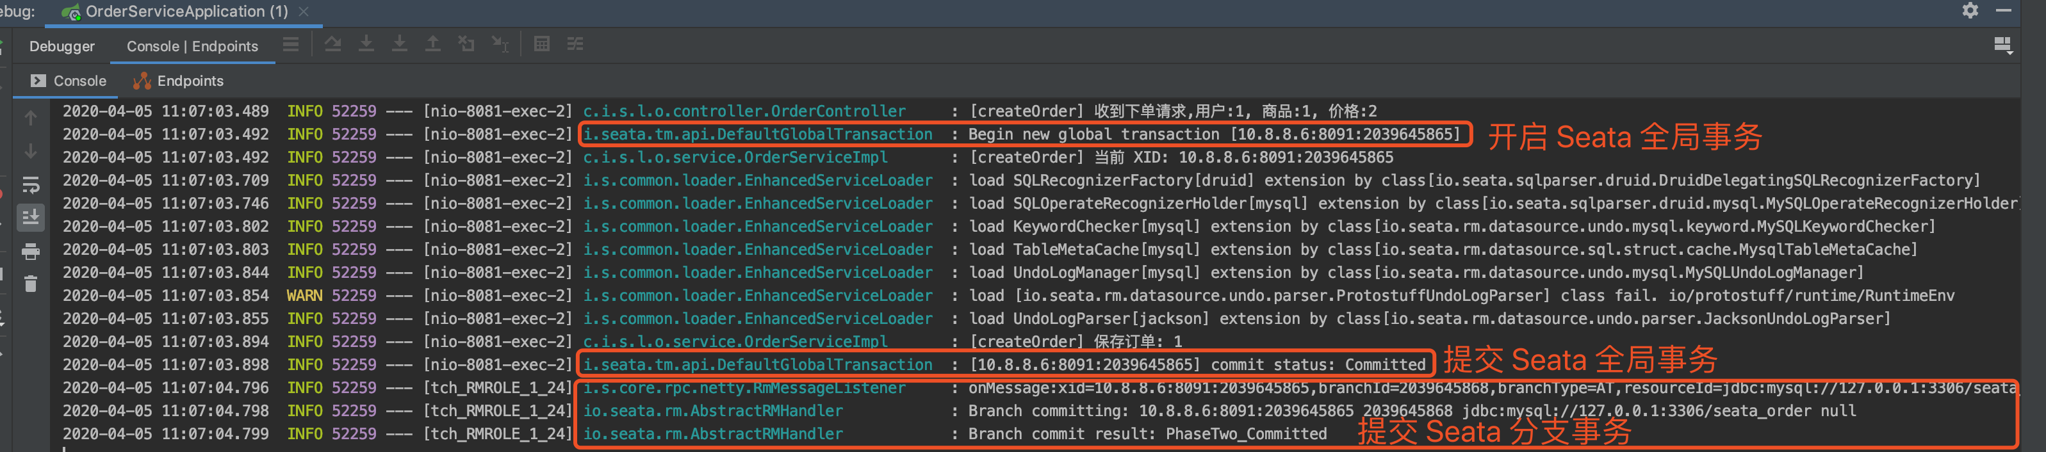Open the Console sub-tab

69,81
